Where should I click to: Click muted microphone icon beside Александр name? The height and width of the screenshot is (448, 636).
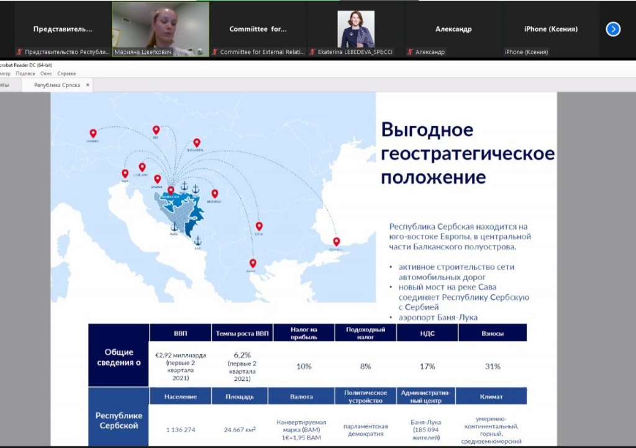click(411, 52)
